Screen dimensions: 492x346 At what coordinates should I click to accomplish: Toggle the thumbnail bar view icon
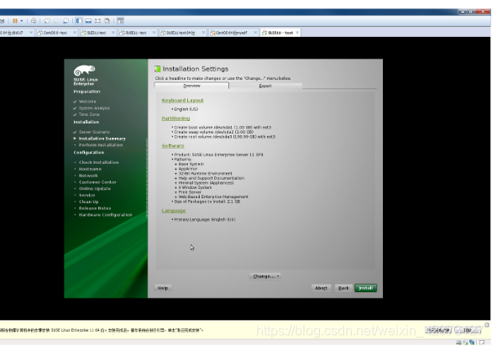[x=88, y=21]
